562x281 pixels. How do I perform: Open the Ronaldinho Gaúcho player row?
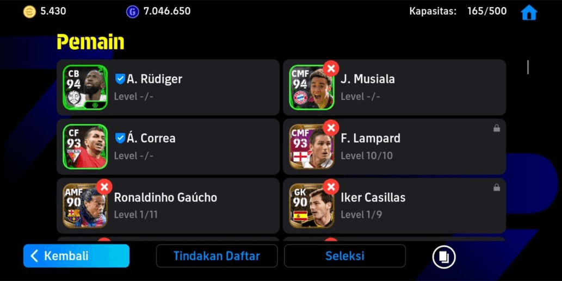click(168, 206)
